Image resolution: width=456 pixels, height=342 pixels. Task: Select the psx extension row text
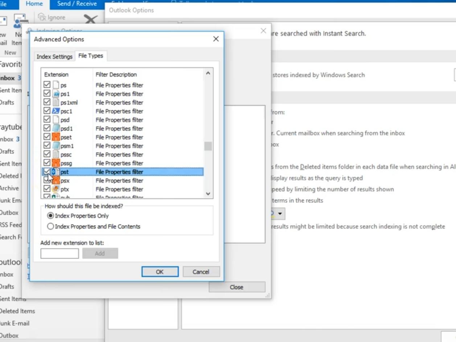(65, 181)
